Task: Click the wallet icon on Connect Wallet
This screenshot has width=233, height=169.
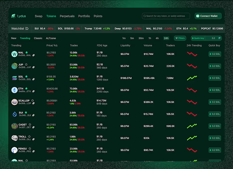Action: [198, 16]
